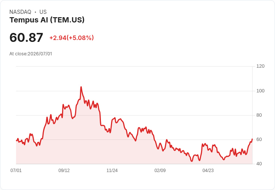This screenshot has width=275, height=190.
Task: Click the 40 y-axis price label
Action: (x=259, y=164)
